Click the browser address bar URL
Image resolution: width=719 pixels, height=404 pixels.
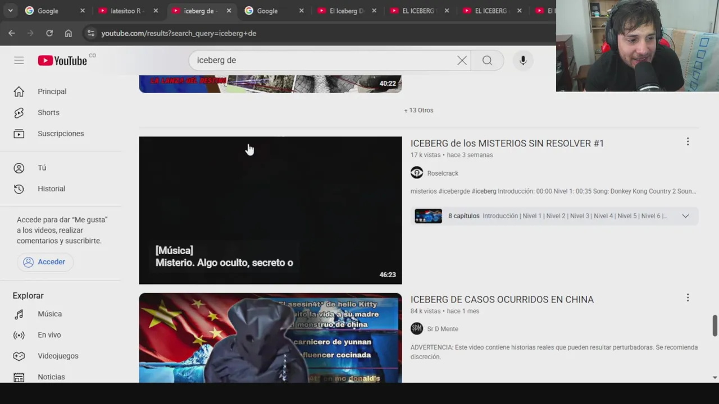(x=179, y=33)
